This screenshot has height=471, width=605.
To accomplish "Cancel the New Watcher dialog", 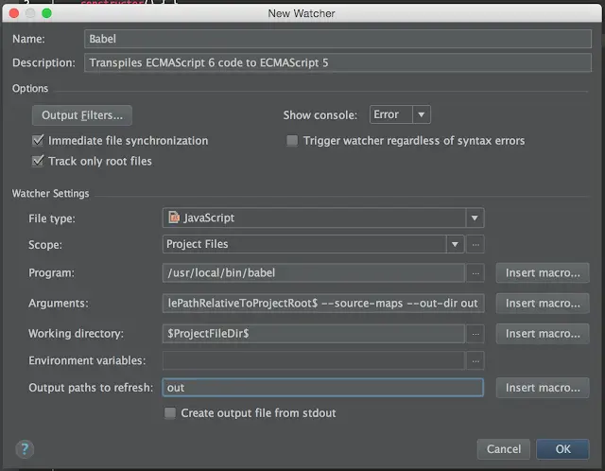I will pos(504,449).
